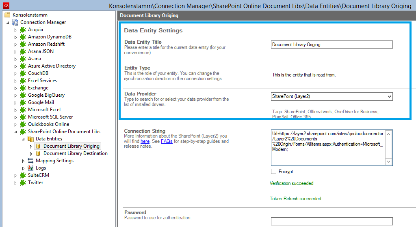Click the Google BigQuery connection icon

point(23,95)
